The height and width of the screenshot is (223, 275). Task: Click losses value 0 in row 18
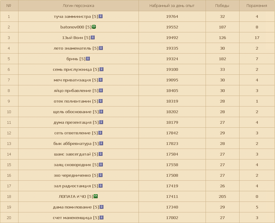tap(257, 197)
